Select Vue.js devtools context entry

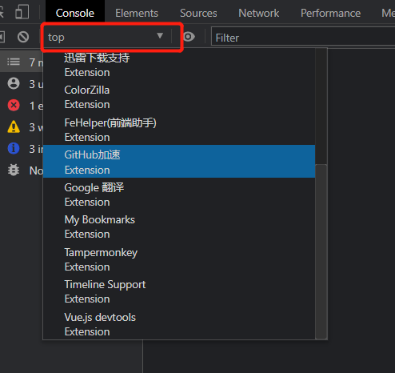coord(179,324)
